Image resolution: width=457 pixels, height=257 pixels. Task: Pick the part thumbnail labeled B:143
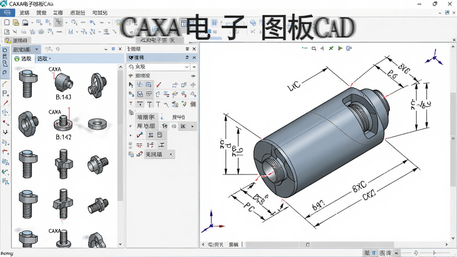pos(63,82)
